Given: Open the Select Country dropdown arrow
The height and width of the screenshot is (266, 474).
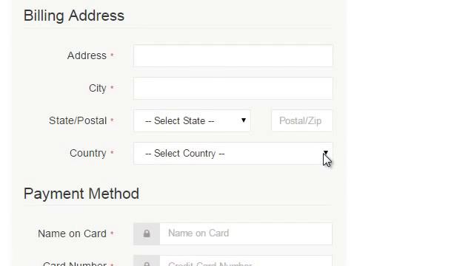Looking at the screenshot, I should pyautogui.click(x=326, y=153).
